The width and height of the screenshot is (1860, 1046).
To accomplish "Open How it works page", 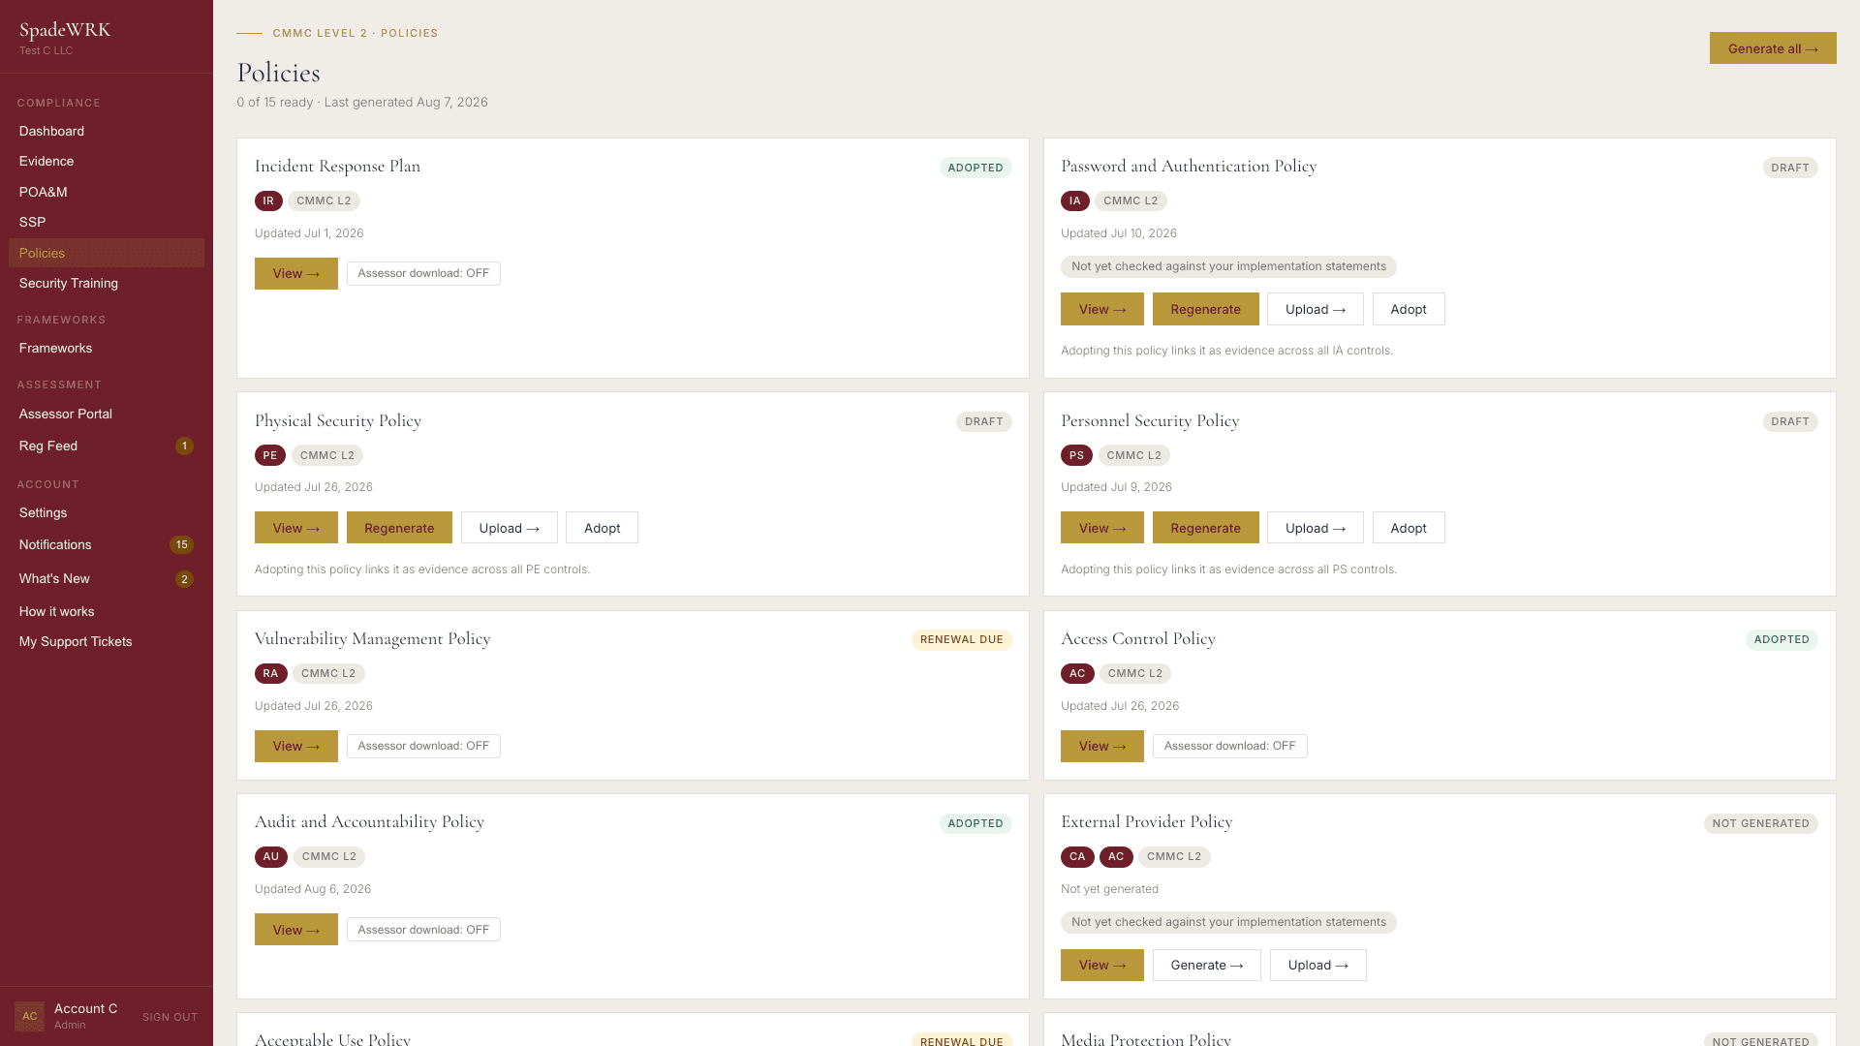I will (107, 611).
